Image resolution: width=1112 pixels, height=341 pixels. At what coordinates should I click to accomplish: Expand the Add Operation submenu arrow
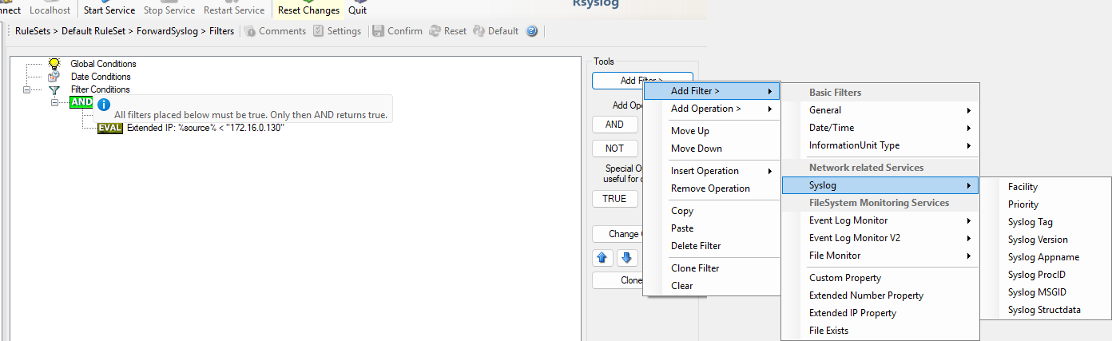(x=769, y=109)
